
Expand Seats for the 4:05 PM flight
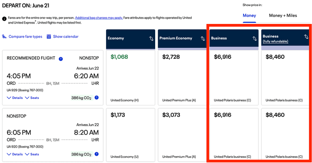[32, 98]
